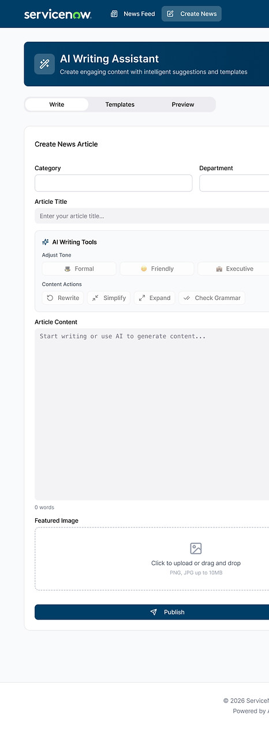This screenshot has height=729, width=269.
Task: Set tone to Executive
Action: click(x=234, y=269)
